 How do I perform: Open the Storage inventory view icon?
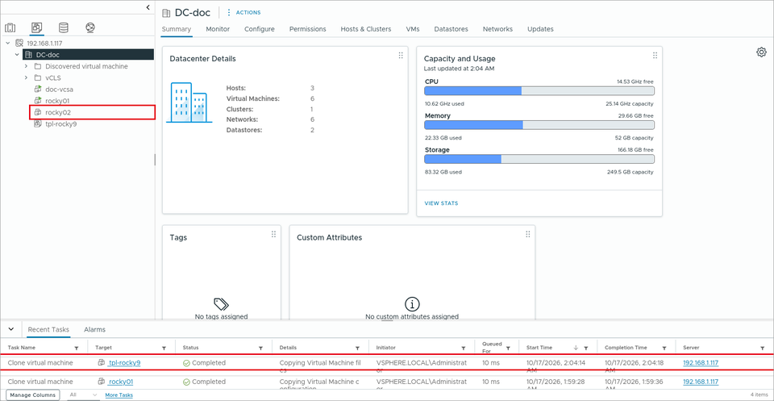(64, 27)
